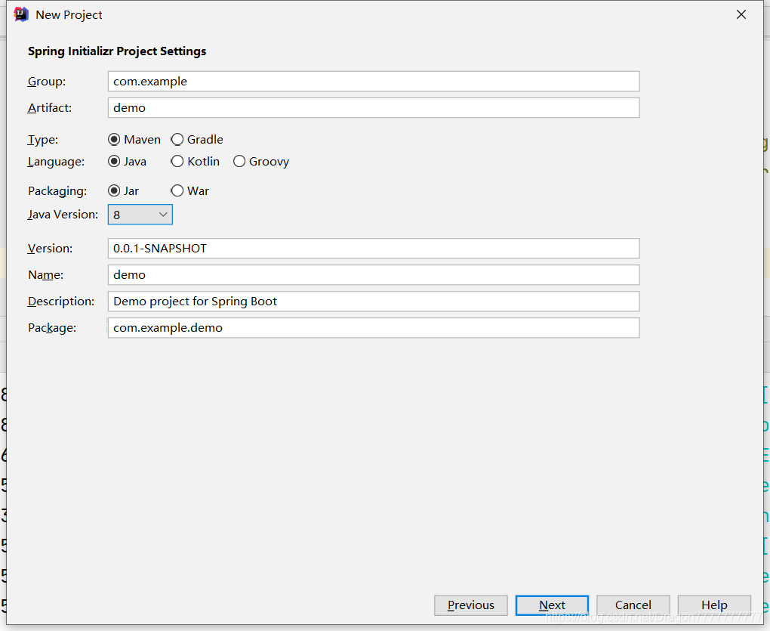
Task: Close the New Project dialog
Action: [x=741, y=15]
